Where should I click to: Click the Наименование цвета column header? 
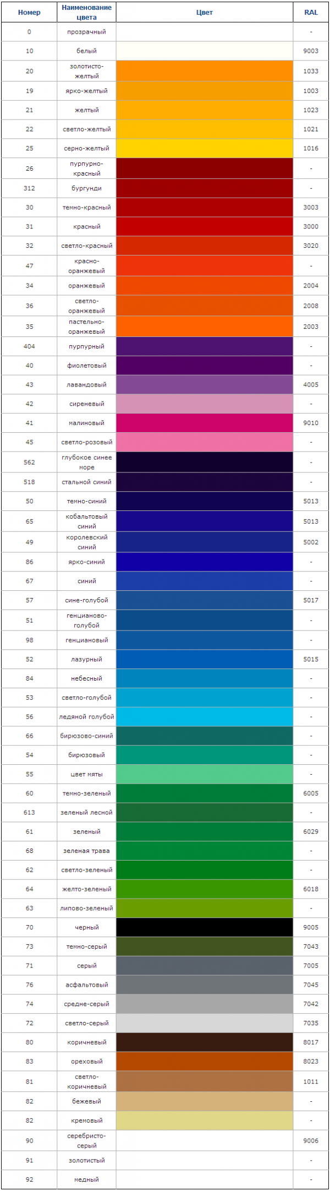(86, 13)
